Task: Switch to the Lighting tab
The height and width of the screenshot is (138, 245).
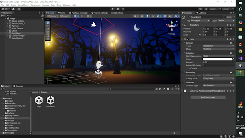Action: click(x=201, y=13)
